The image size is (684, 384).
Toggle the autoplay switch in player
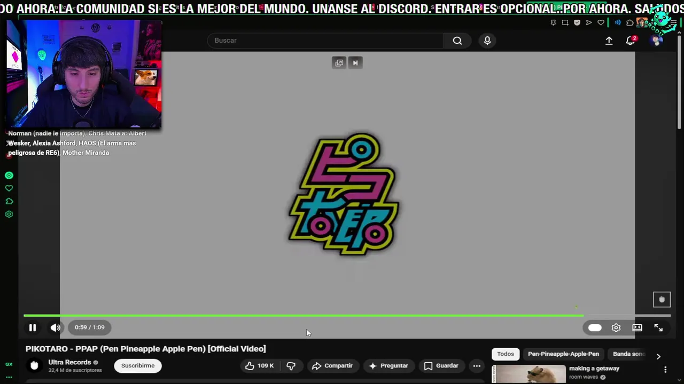tap(595, 328)
